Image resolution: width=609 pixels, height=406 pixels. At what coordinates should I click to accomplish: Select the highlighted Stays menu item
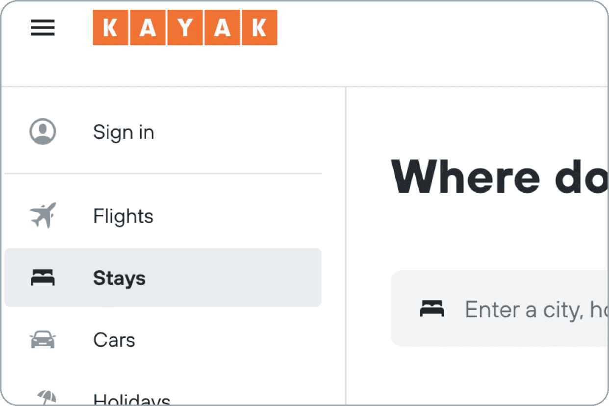click(163, 278)
